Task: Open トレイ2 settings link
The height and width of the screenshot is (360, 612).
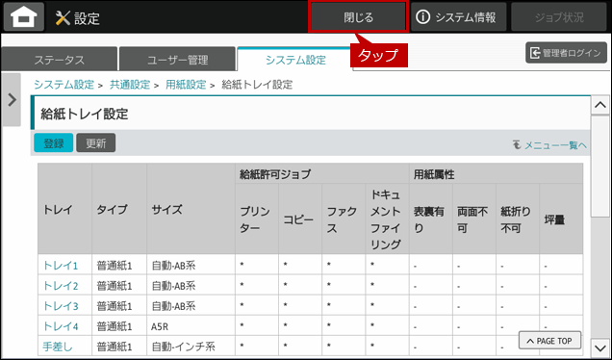Action: pos(60,286)
